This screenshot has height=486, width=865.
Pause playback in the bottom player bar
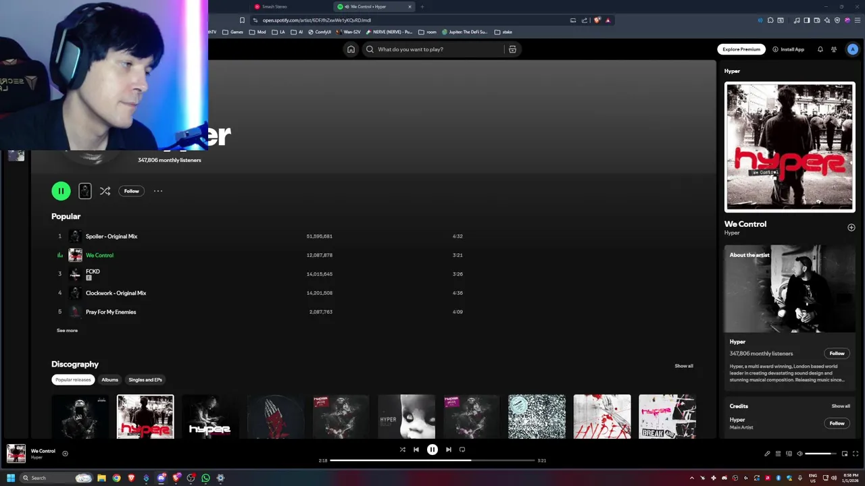432,450
